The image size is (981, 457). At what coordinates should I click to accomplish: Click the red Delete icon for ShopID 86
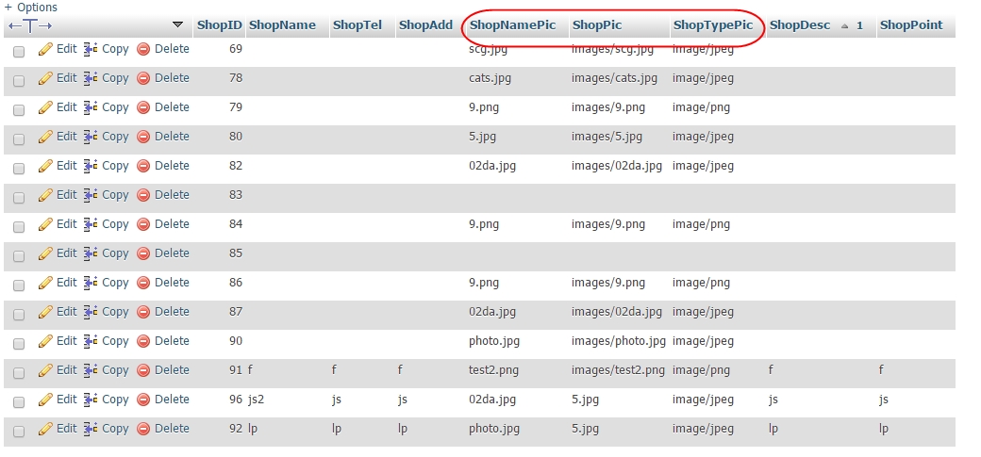point(143,283)
